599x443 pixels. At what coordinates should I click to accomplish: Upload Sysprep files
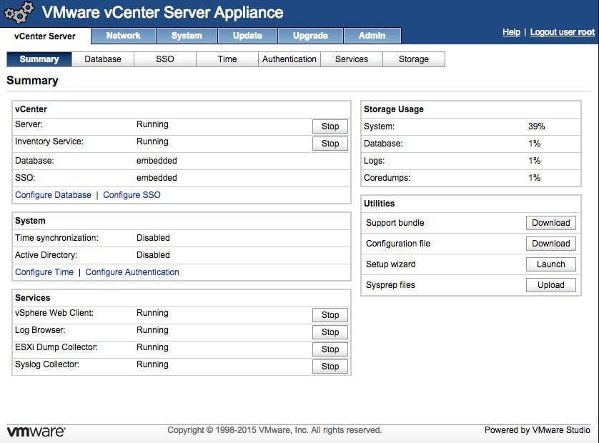tap(550, 285)
